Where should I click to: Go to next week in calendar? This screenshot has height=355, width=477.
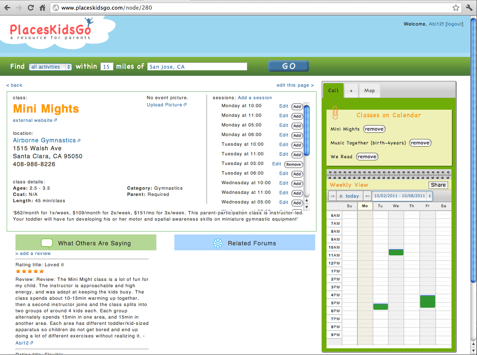point(367,196)
